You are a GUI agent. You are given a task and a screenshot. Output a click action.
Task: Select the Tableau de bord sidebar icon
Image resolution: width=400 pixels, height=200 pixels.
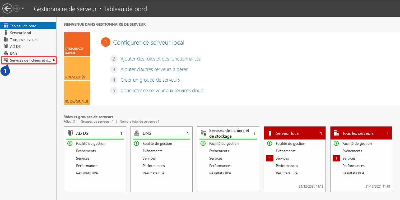[x=6, y=25]
